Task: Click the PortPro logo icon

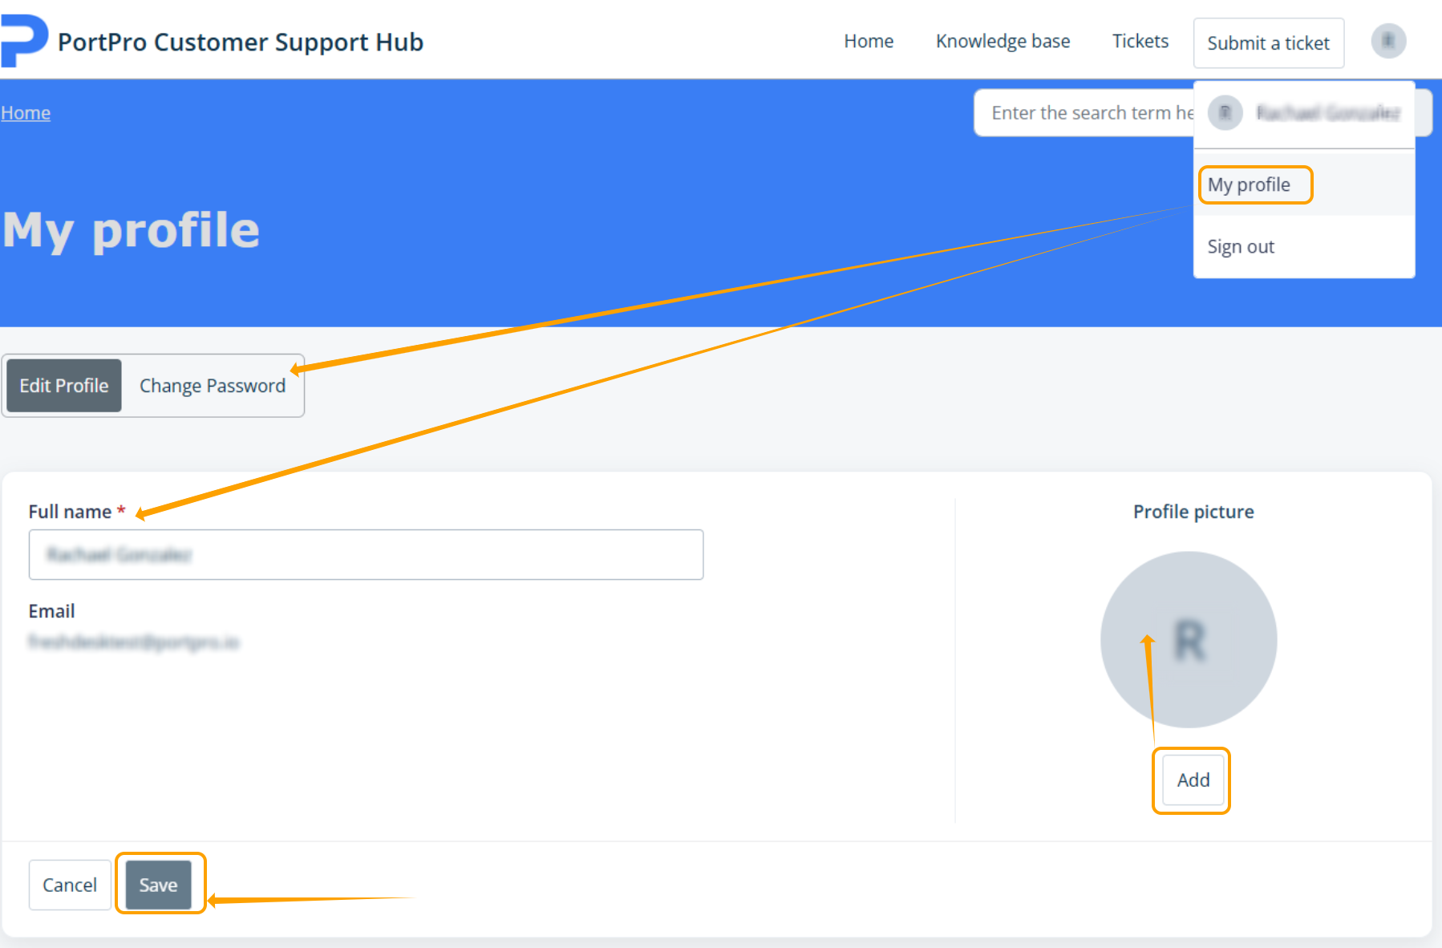Action: pos(24,41)
